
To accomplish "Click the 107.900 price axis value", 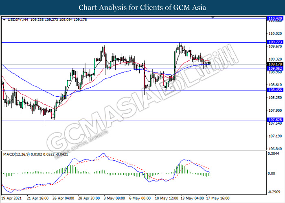I will 275,110.
